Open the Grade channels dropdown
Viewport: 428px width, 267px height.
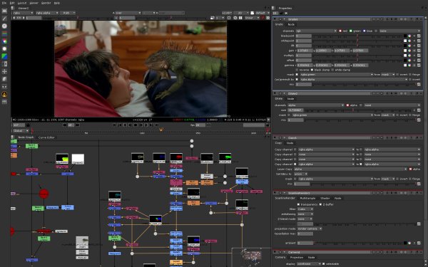click(x=316, y=31)
